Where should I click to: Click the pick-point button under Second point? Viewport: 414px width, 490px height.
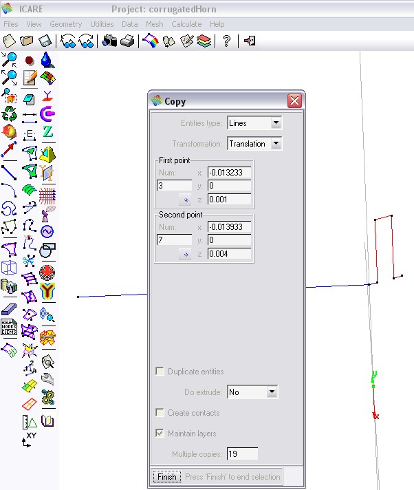tap(185, 254)
